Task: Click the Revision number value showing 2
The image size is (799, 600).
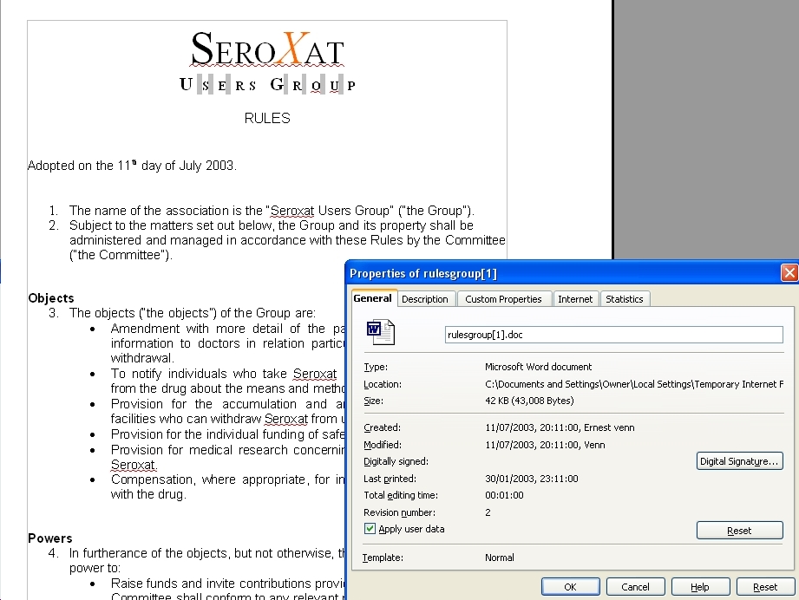Action: click(487, 512)
